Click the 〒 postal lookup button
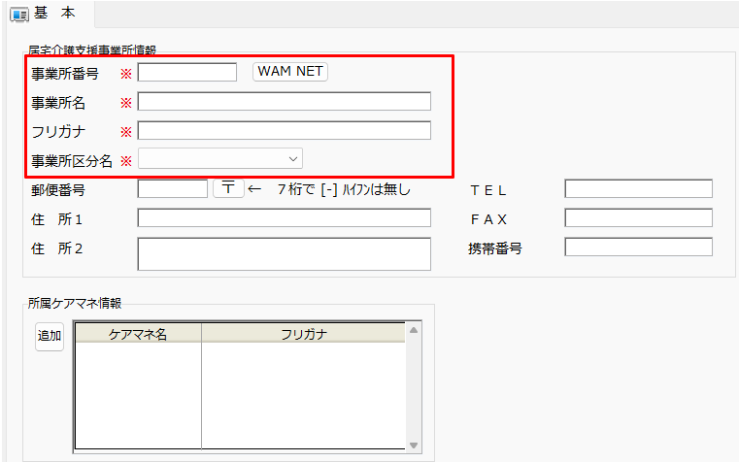739x462 pixels. 228,188
